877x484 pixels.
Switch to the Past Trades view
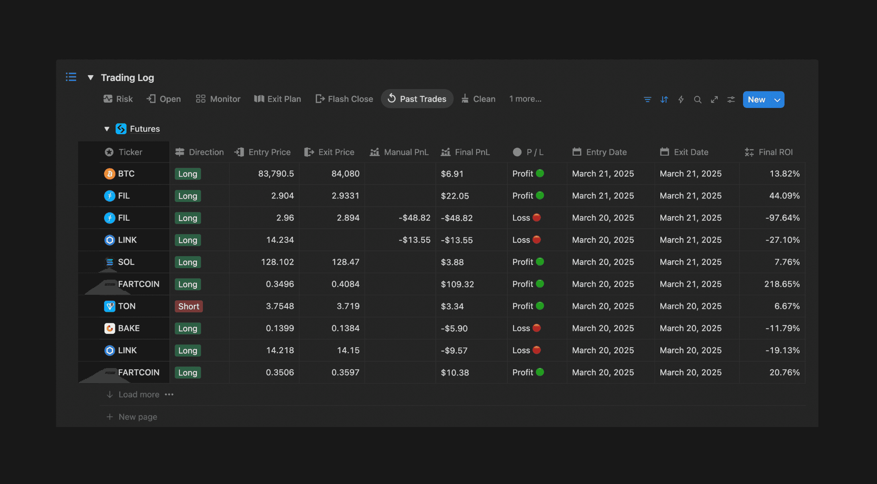(417, 98)
